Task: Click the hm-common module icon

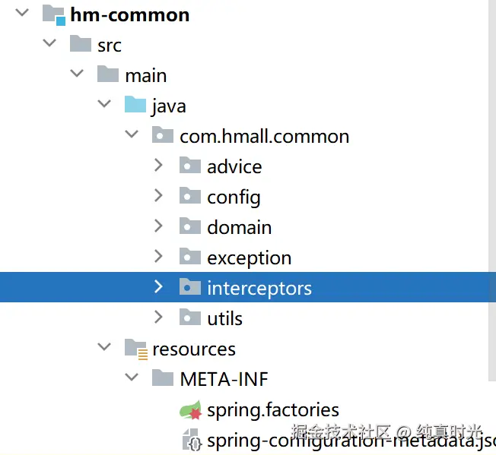Action: click(x=54, y=14)
